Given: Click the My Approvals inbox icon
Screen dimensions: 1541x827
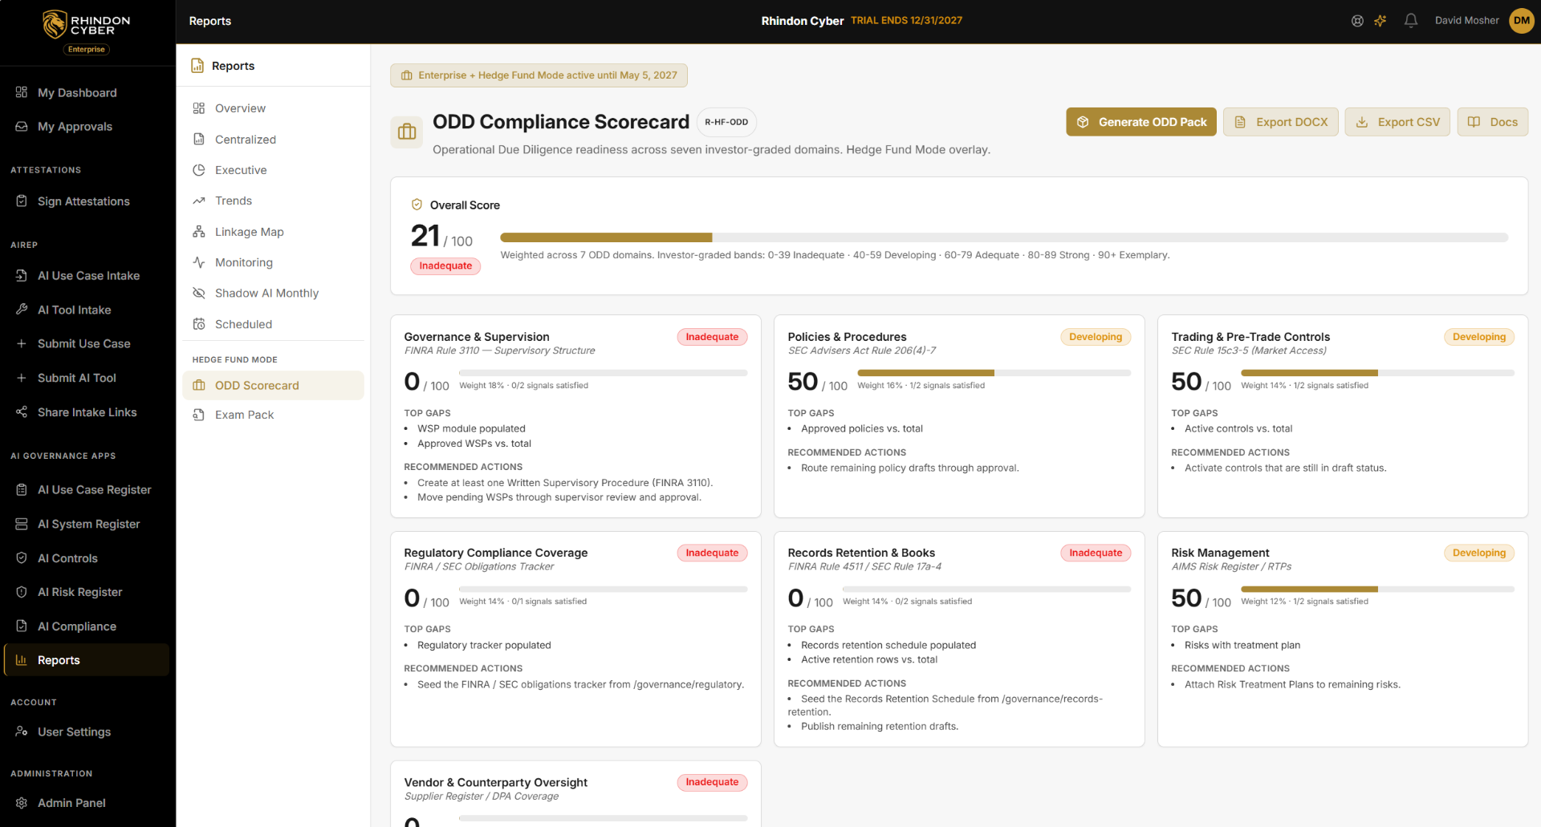Looking at the screenshot, I should click(22, 127).
